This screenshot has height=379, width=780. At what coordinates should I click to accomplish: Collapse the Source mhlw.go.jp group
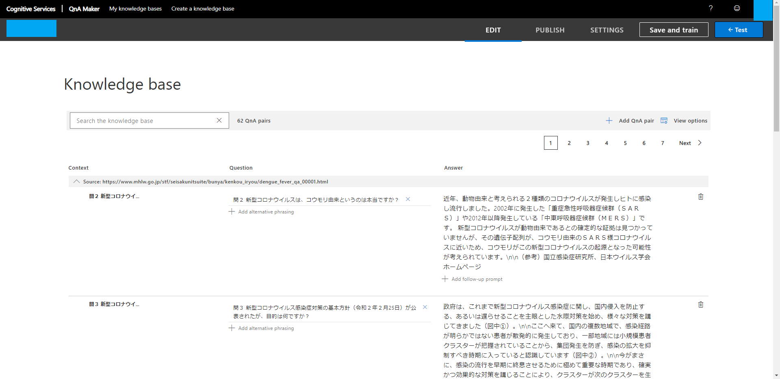click(x=76, y=182)
